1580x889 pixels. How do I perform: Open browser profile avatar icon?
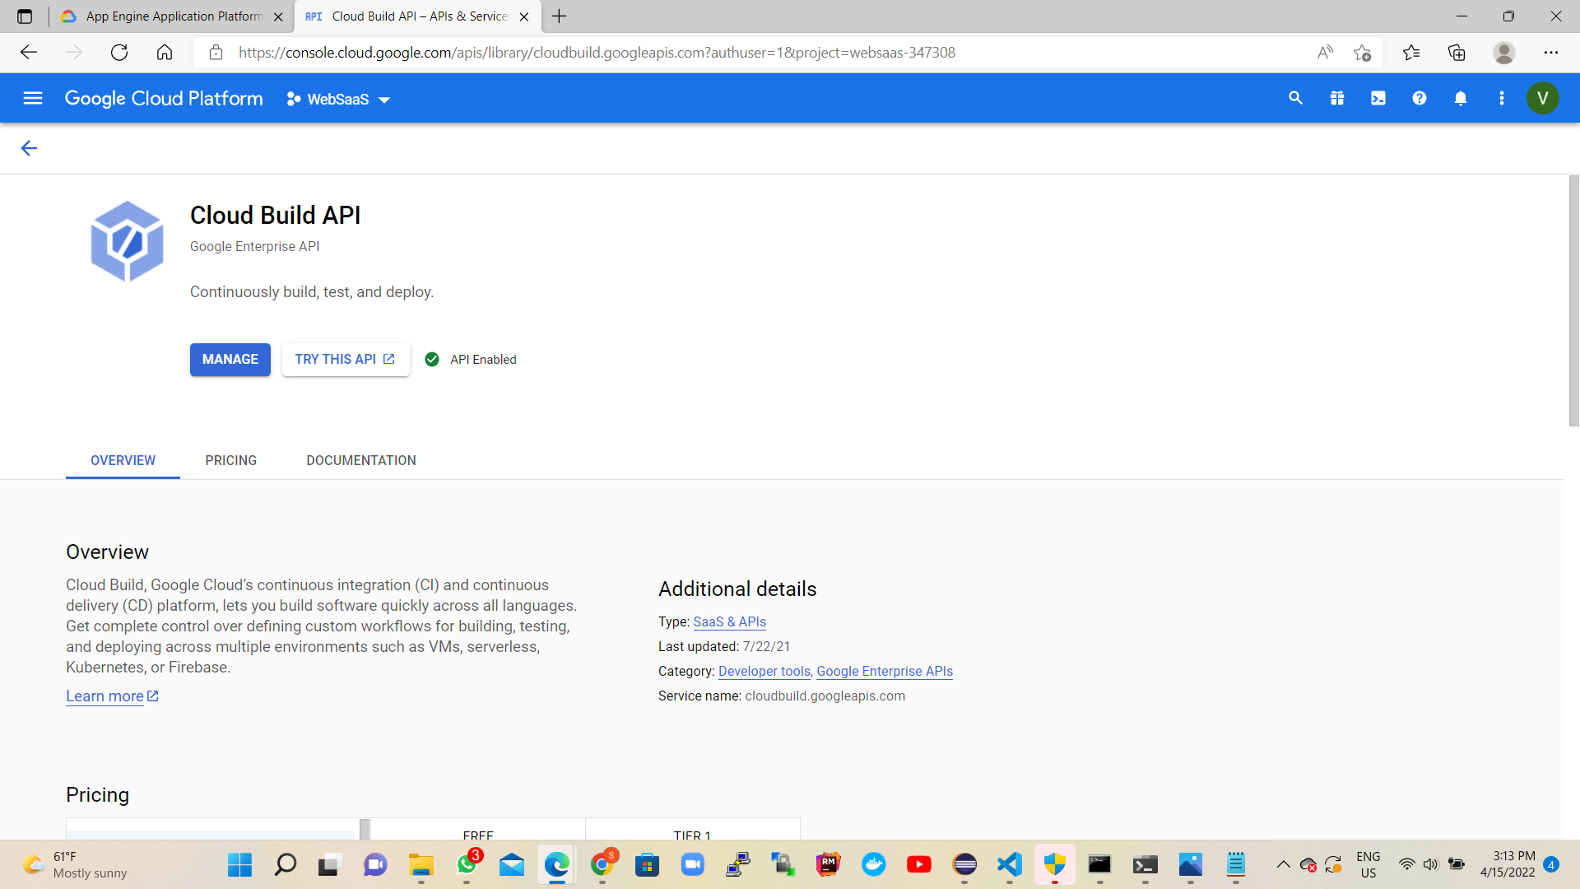pyautogui.click(x=1503, y=53)
